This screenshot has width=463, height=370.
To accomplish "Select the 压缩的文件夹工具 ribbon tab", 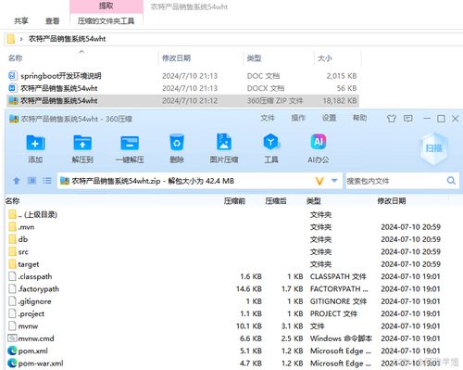I will [x=106, y=21].
